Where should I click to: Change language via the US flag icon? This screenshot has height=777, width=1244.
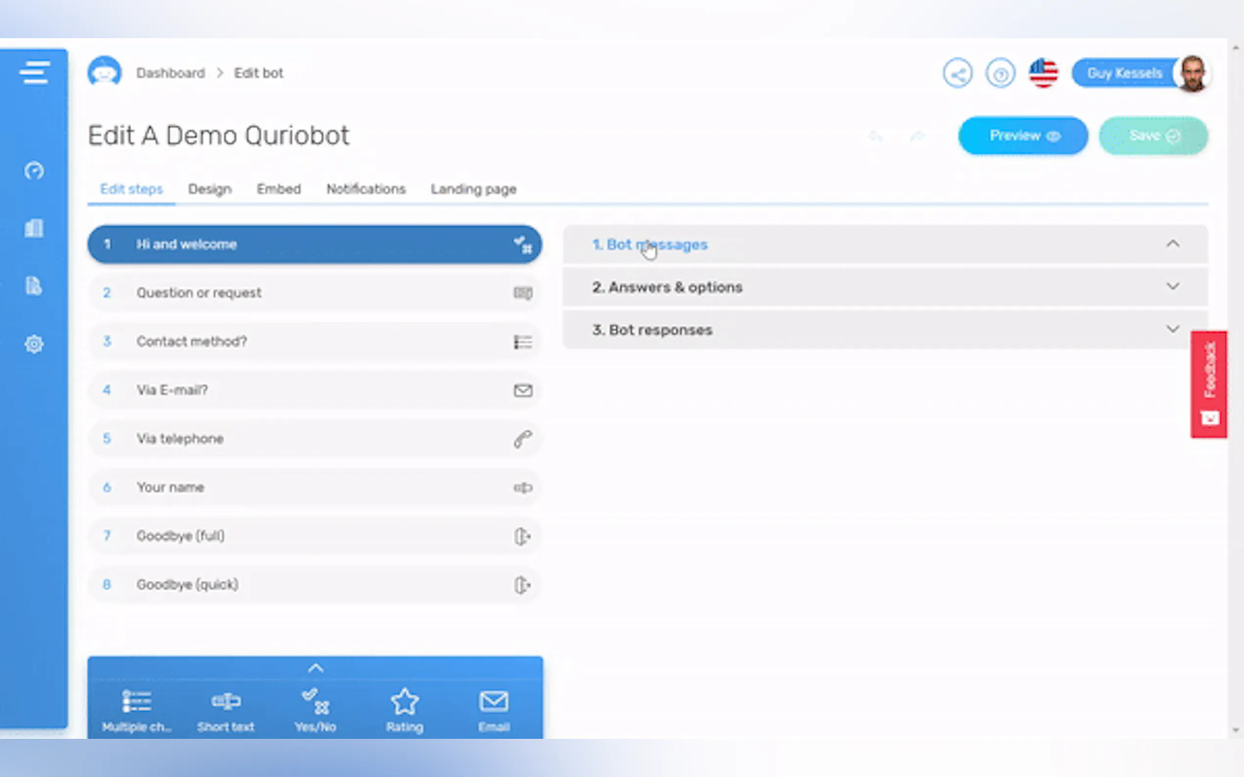click(1043, 73)
